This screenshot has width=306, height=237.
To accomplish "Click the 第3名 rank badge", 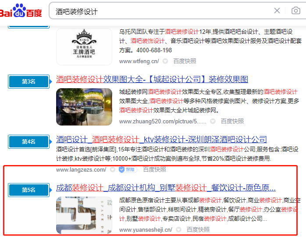I will (28, 81).
